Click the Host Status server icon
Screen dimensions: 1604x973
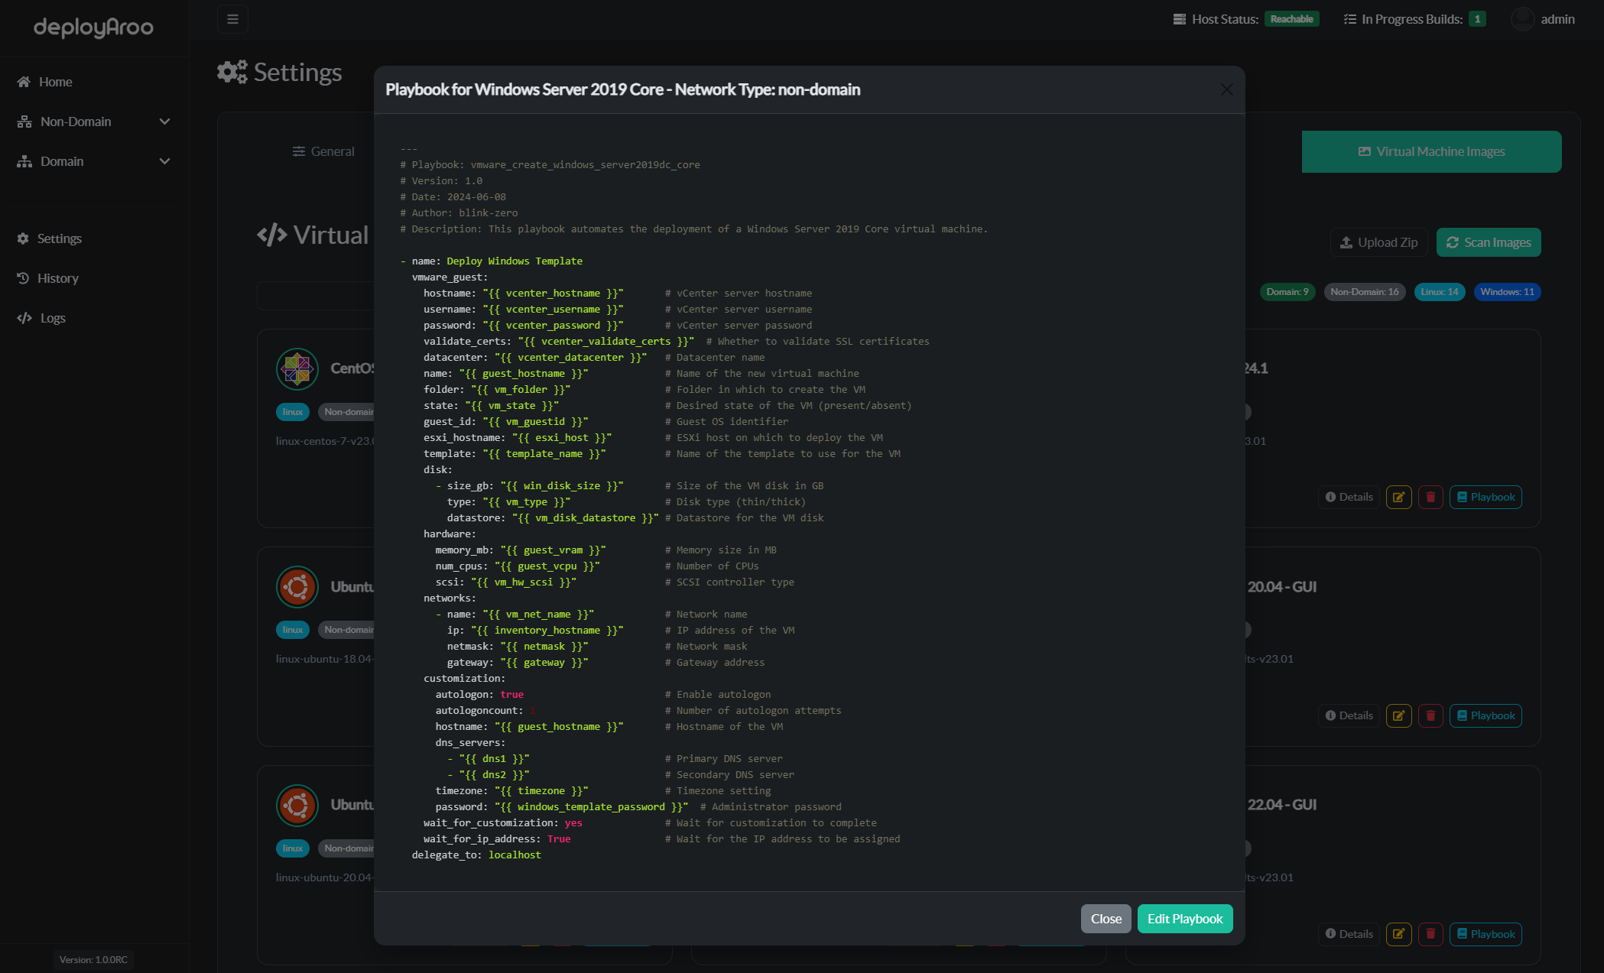pos(1180,19)
